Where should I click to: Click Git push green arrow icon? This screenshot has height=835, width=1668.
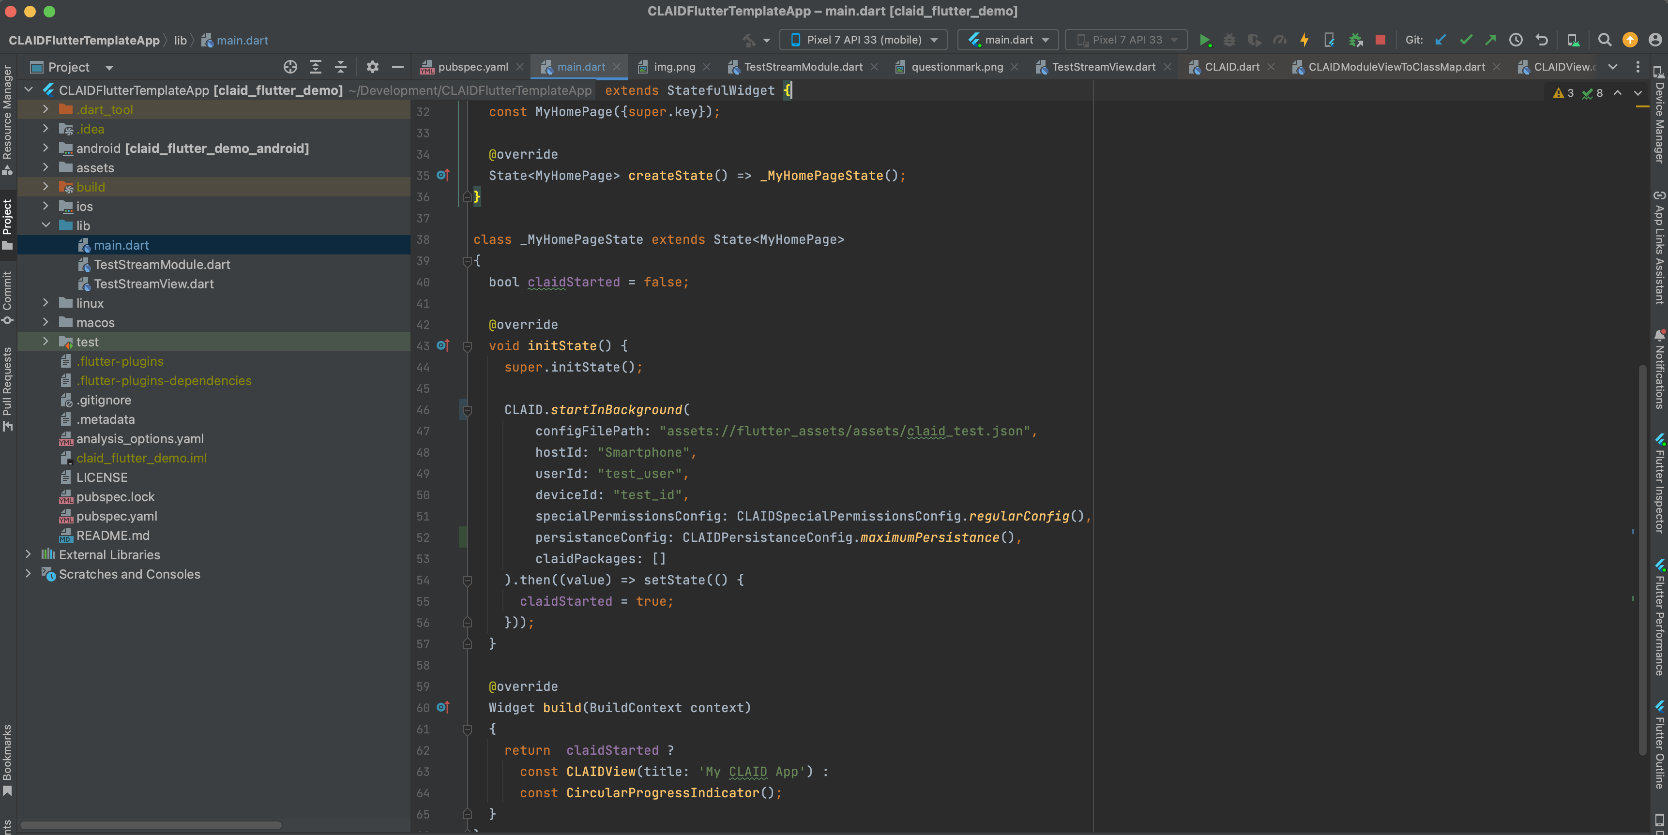click(1490, 40)
